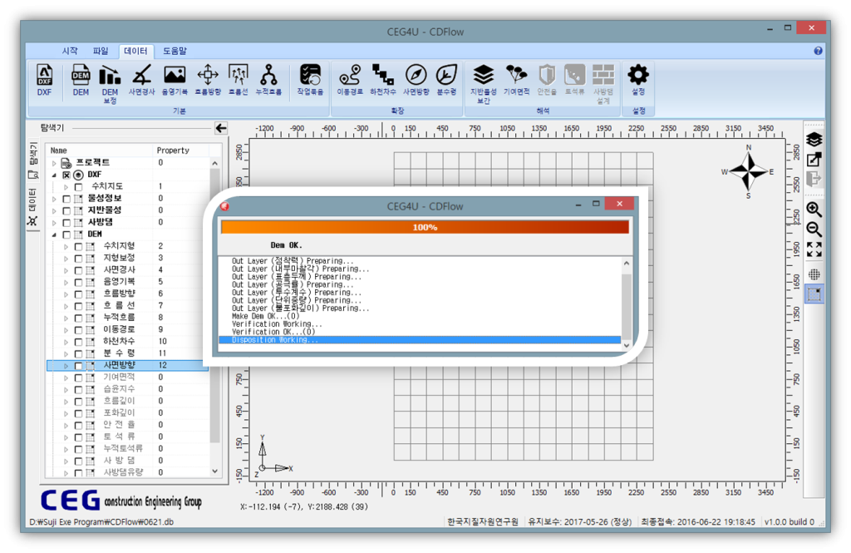Expand the 하천차수 tree node
This screenshot has width=851, height=553.
tap(66, 343)
